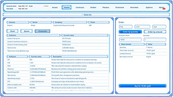This screenshot has height=97, width=173.
Task: Focus the Price per share field
Action: click(x=130, y=40)
